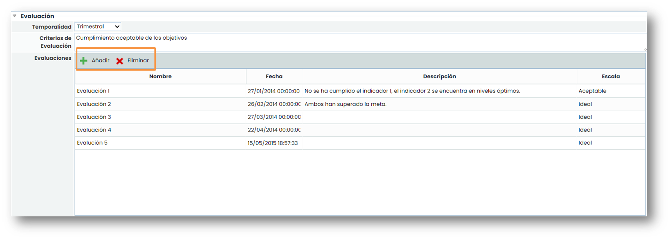
Task: Select the Evaluación 2 row name
Action: point(94,104)
